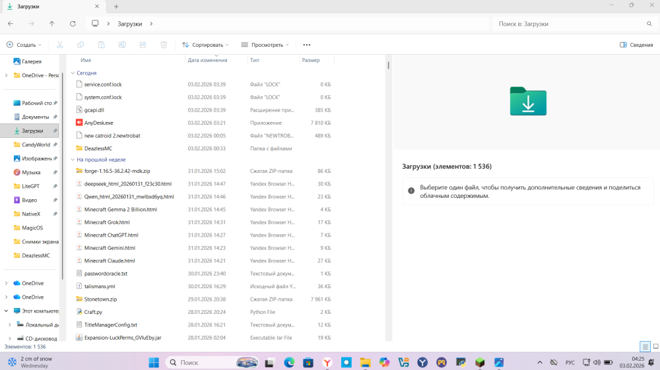The height and width of the screenshot is (370, 660).
Task: Click the Copy icon in toolbar
Action: tap(81, 45)
